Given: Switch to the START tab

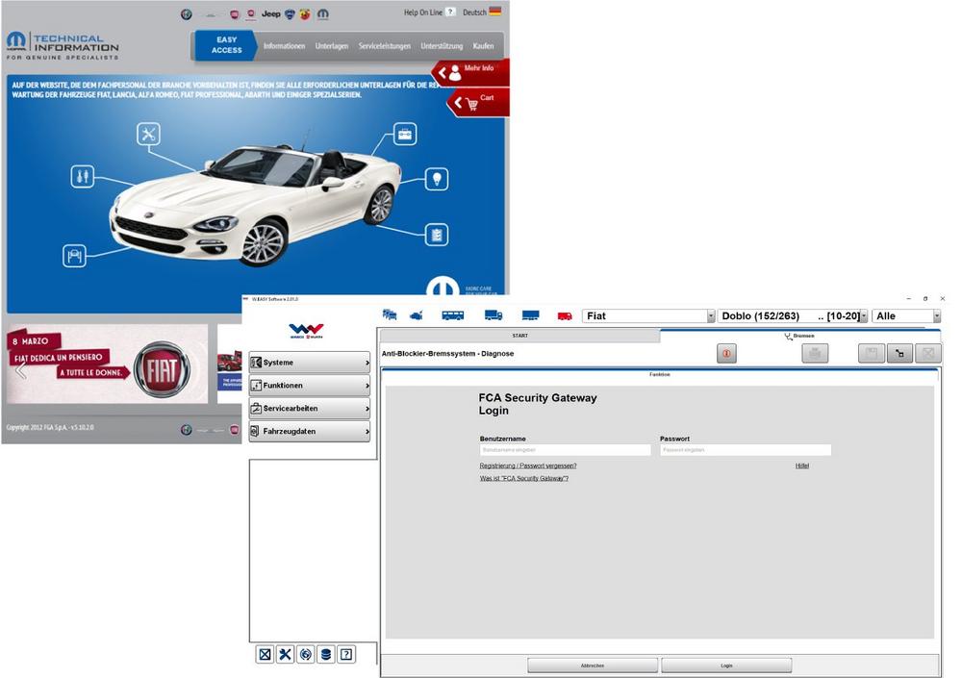Looking at the screenshot, I should pos(519,336).
